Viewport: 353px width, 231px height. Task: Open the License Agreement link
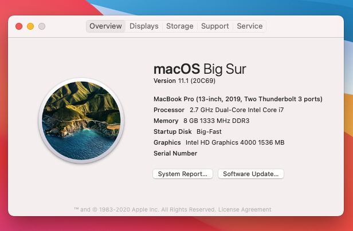245,209
